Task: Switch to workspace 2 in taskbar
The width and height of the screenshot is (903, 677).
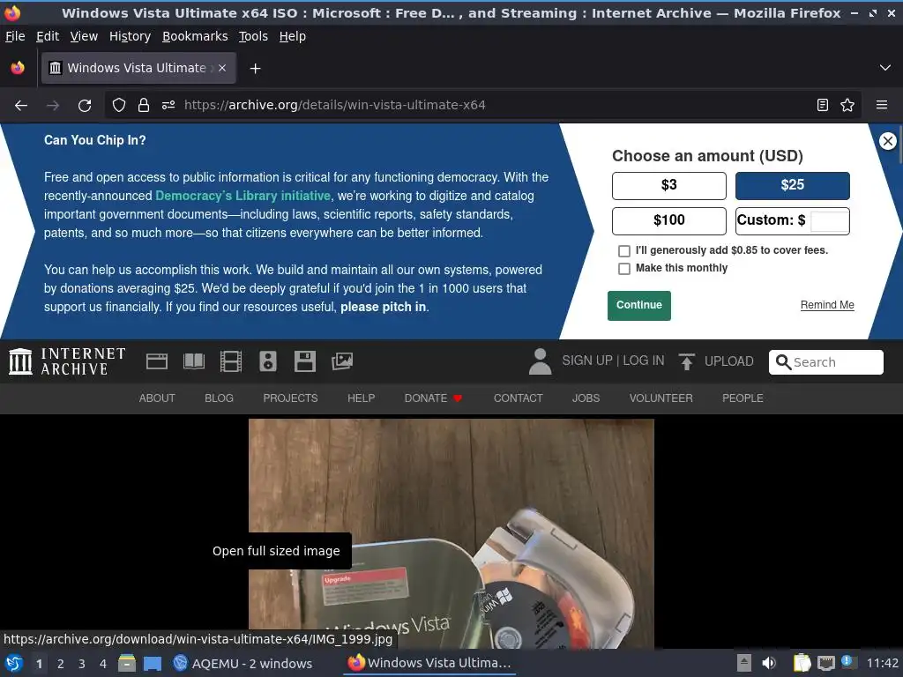Action: pos(61,664)
